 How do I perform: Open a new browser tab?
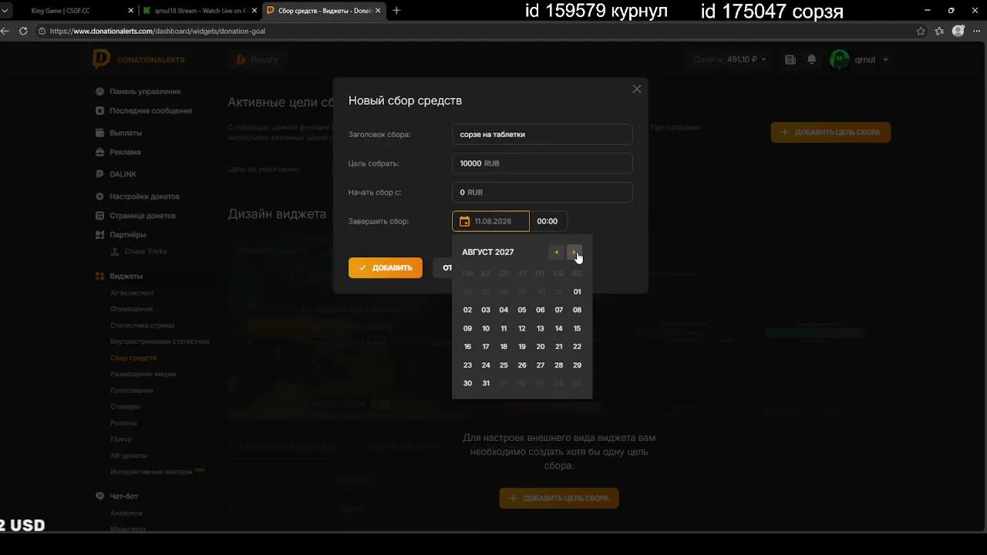coord(396,11)
